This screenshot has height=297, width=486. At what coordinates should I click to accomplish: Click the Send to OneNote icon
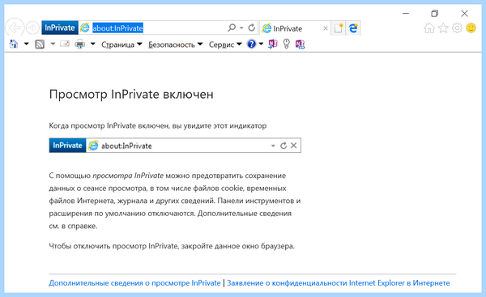pyautogui.click(x=273, y=45)
